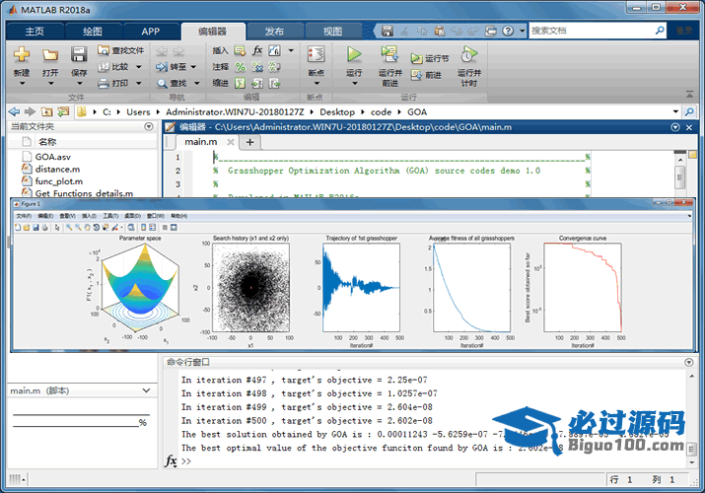Click the help question mark icon
The height and width of the screenshot is (493, 705).
click(x=508, y=31)
